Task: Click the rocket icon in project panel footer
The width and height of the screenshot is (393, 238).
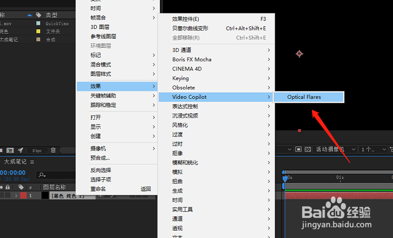Action: tap(20, 151)
